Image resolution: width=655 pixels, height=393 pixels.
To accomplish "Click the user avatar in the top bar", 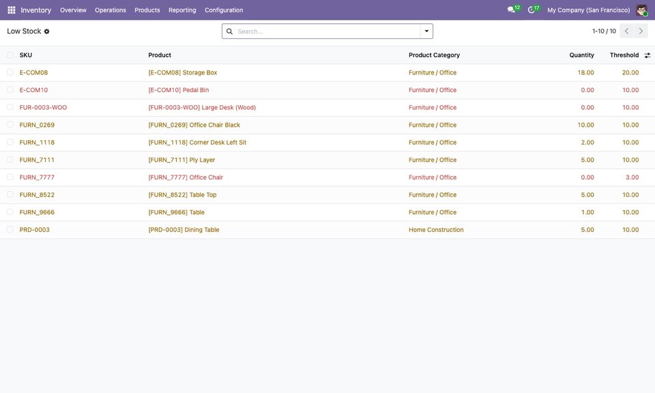I will 641,10.
